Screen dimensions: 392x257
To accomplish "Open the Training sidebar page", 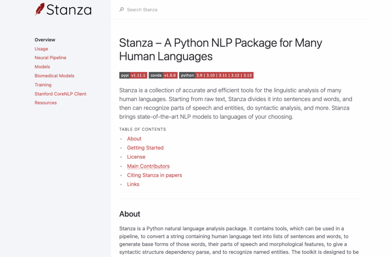I will click(43, 85).
